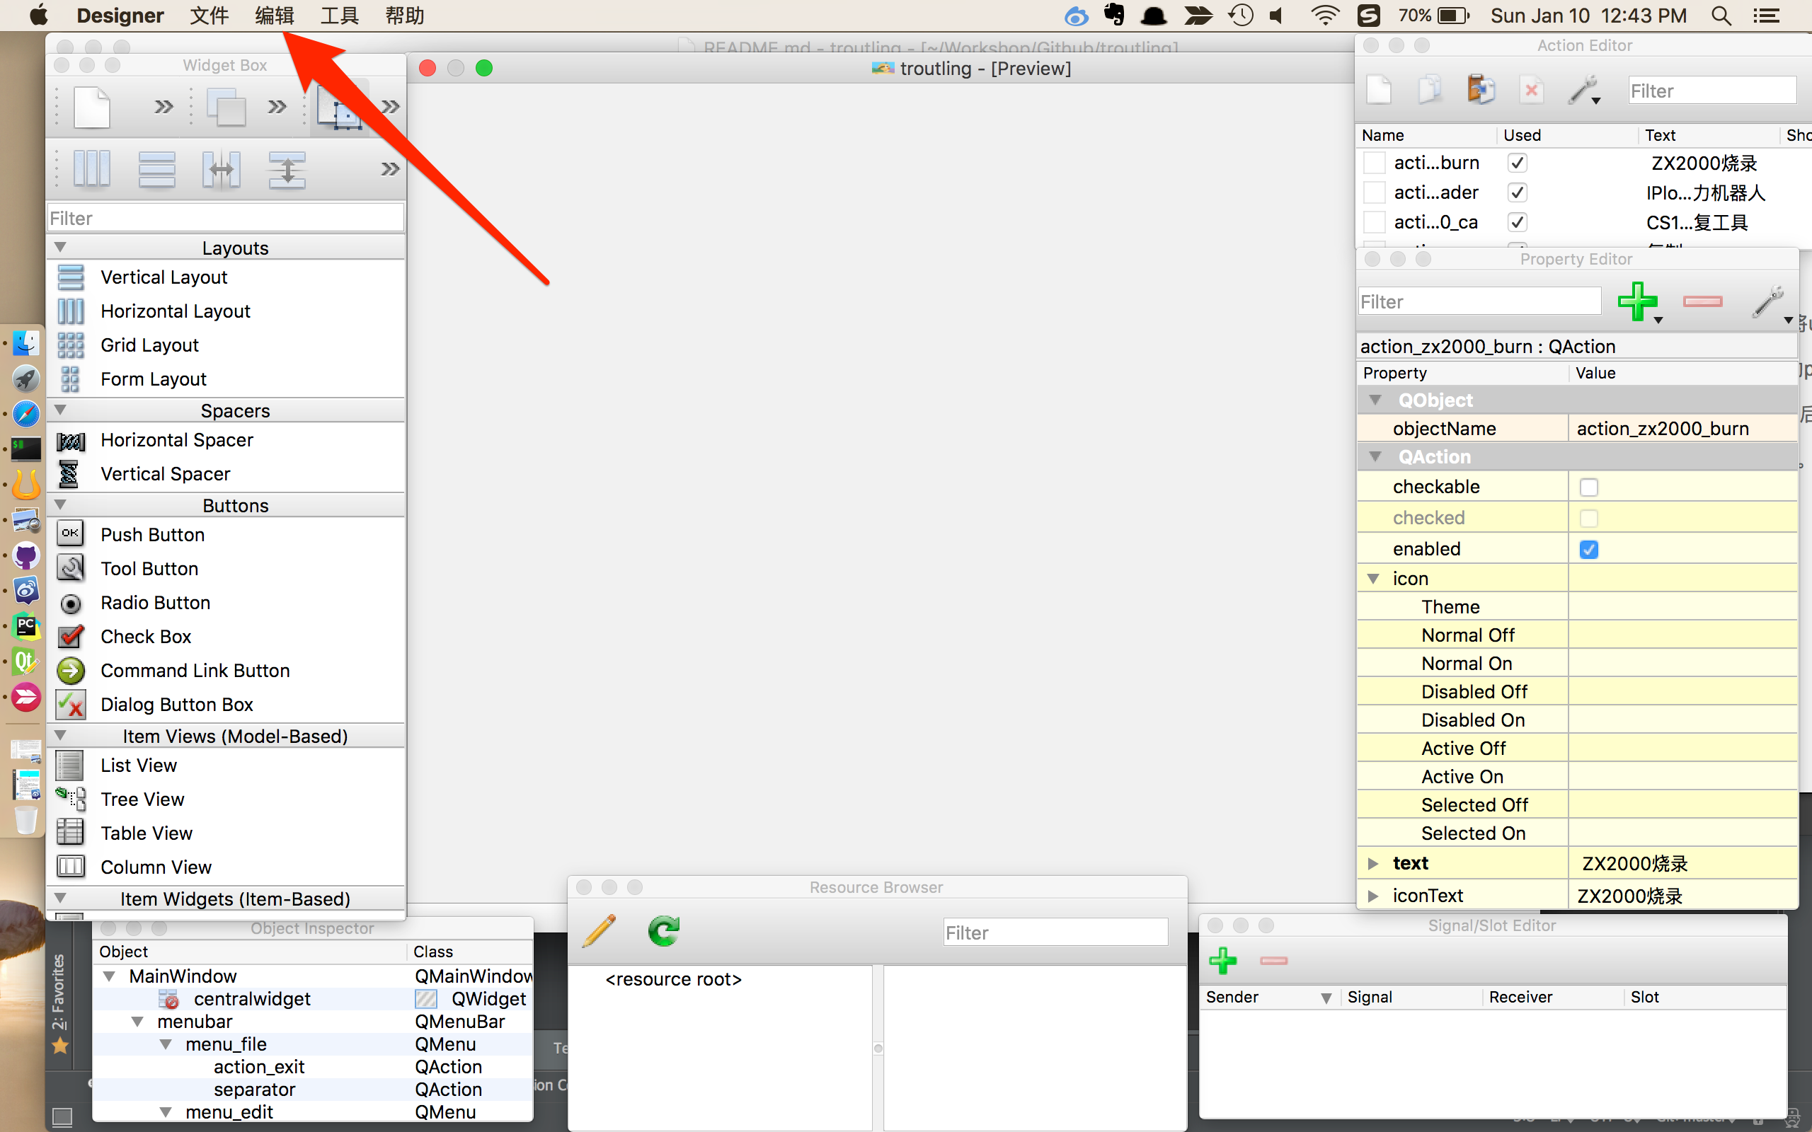The width and height of the screenshot is (1812, 1132).
Task: Open the 编辑 menu in menu bar
Action: (x=274, y=16)
